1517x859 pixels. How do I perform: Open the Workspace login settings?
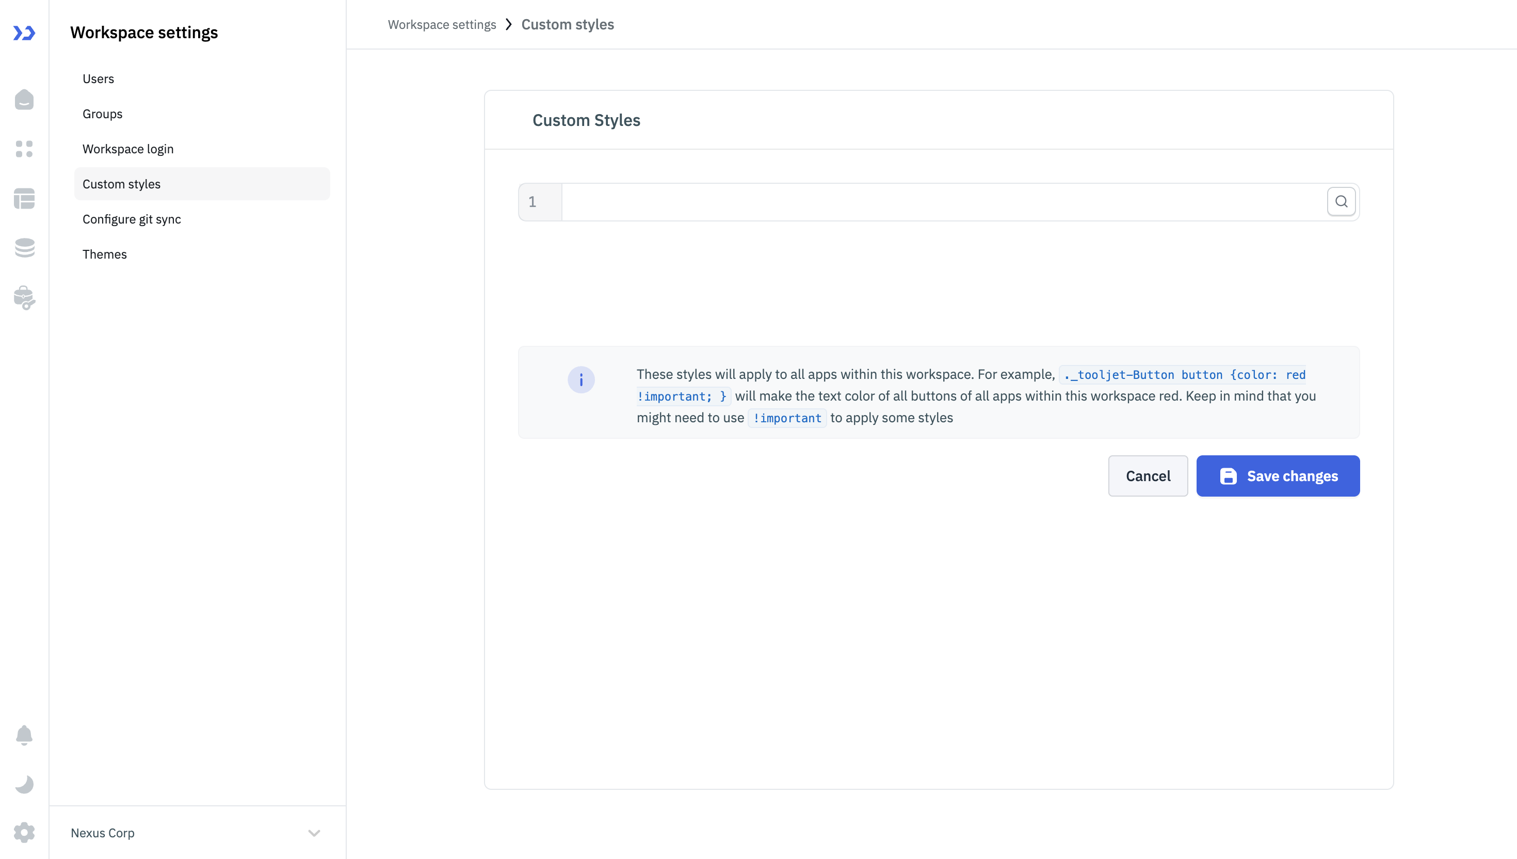click(202, 149)
